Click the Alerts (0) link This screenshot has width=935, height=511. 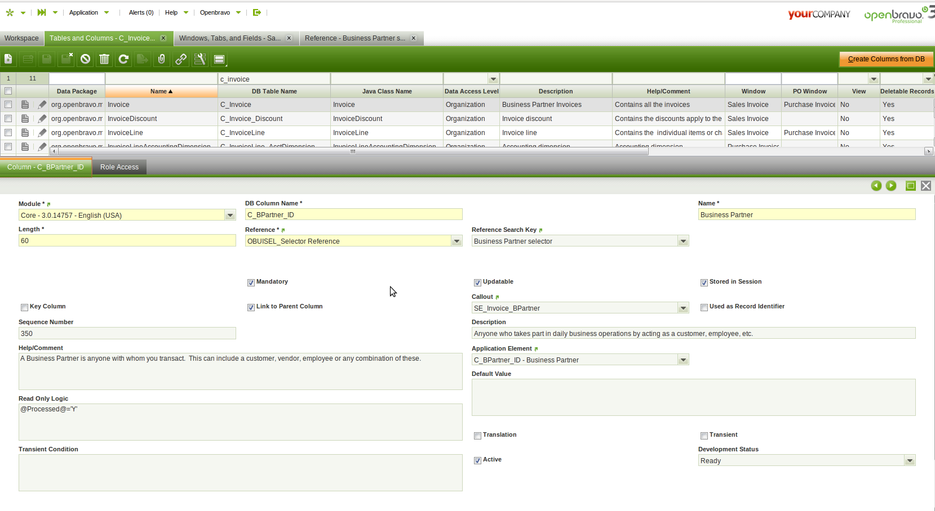click(x=141, y=12)
